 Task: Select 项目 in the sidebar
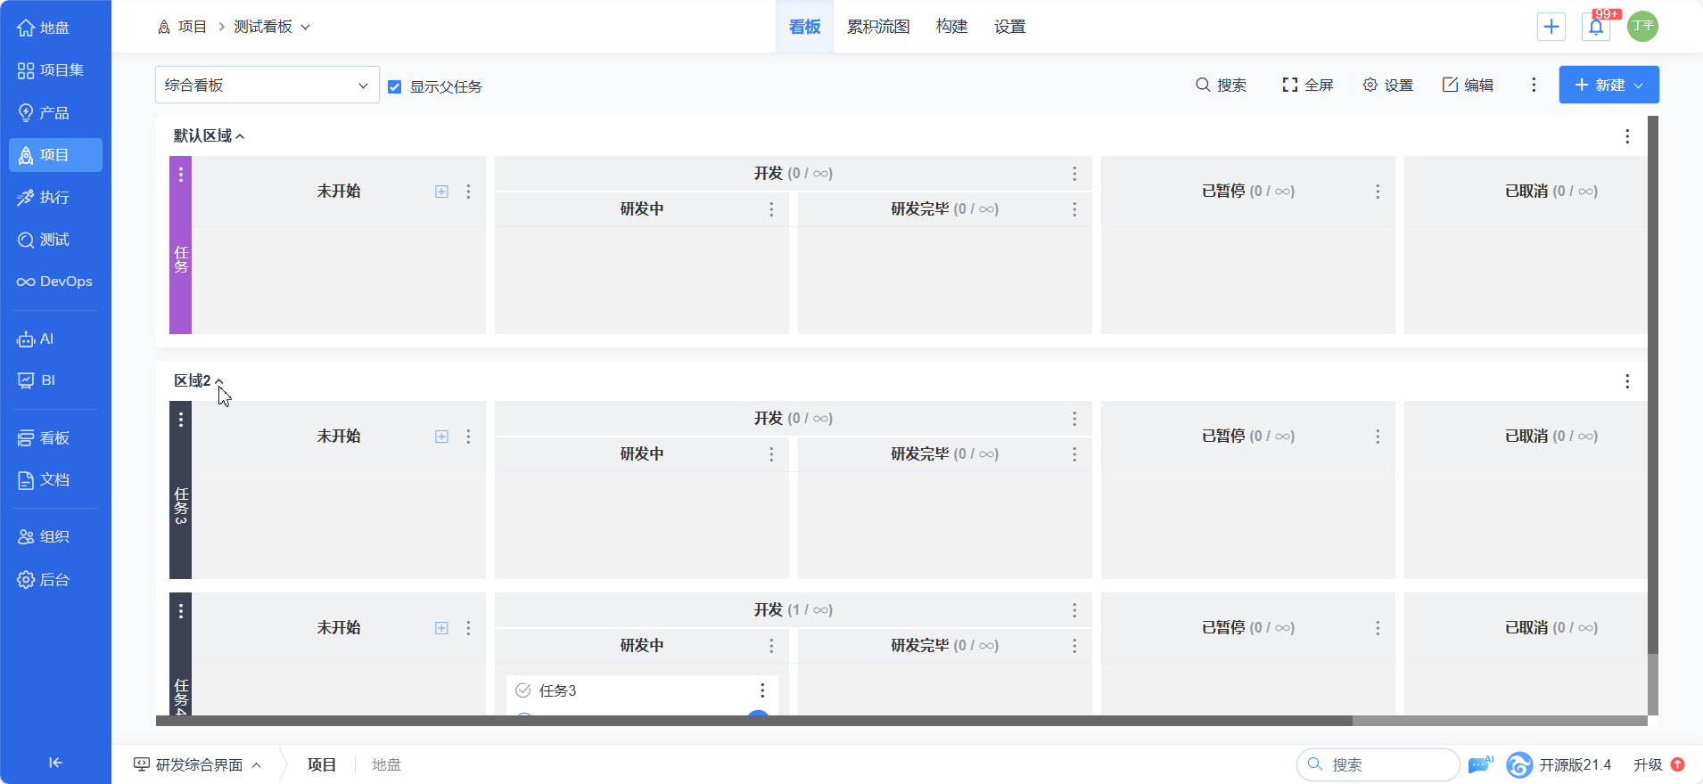tap(55, 155)
